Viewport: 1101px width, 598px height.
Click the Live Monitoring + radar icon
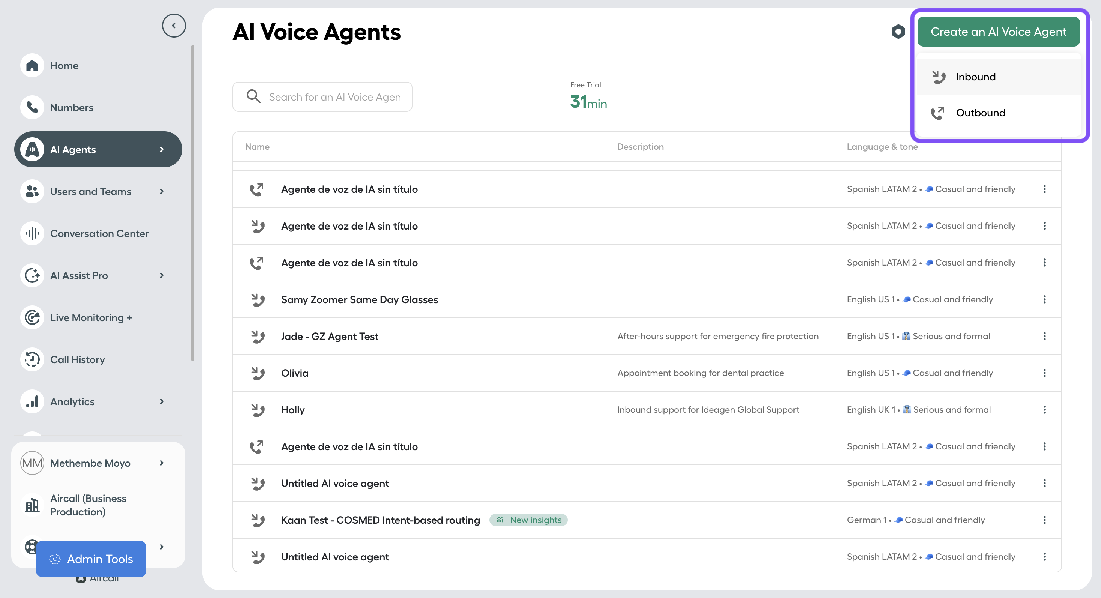click(32, 318)
